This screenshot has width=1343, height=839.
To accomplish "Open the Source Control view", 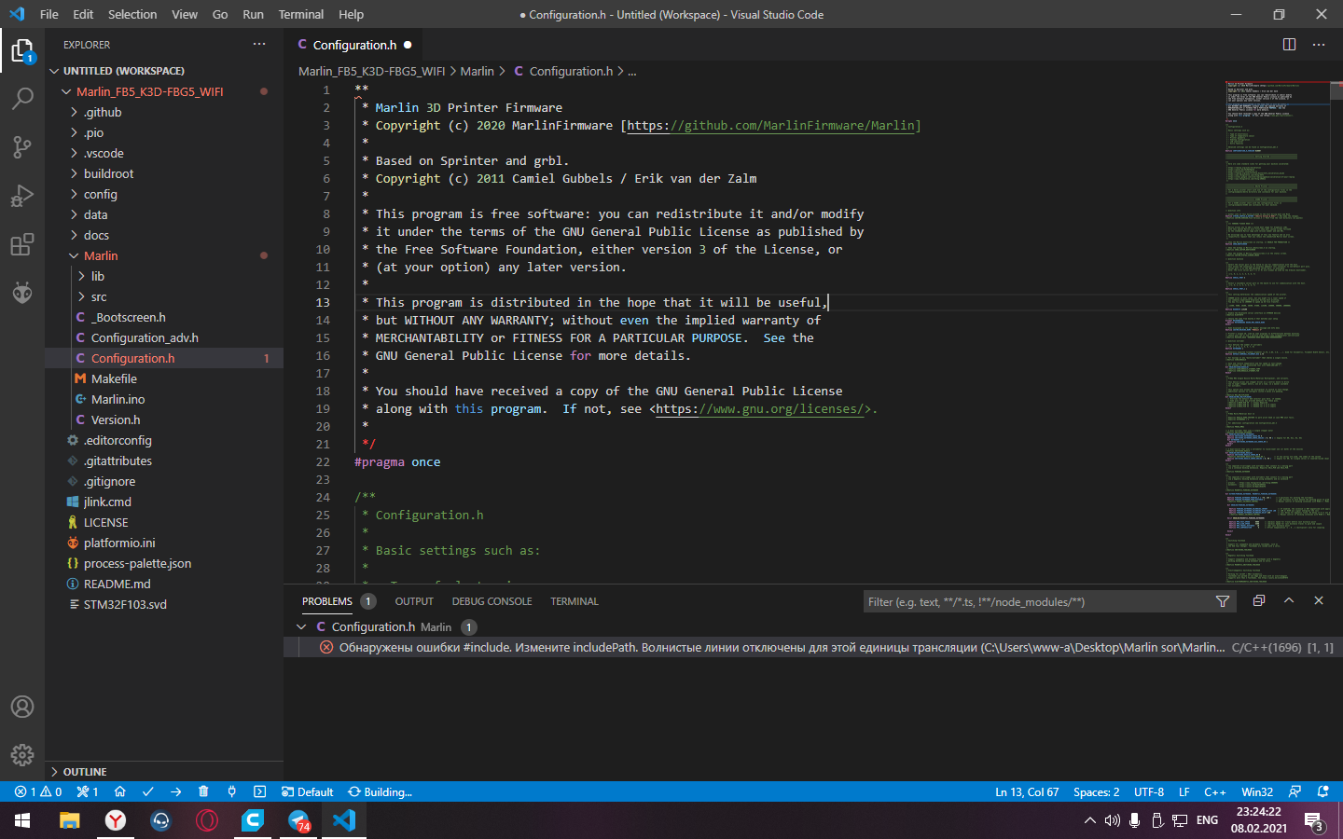I will 22,147.
